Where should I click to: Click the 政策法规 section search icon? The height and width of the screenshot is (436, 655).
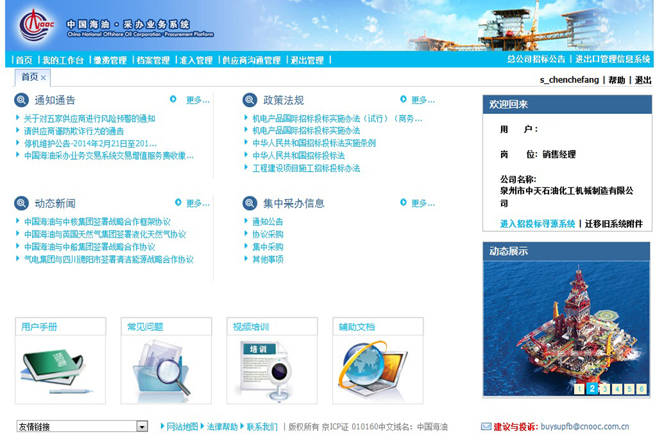coord(249,100)
